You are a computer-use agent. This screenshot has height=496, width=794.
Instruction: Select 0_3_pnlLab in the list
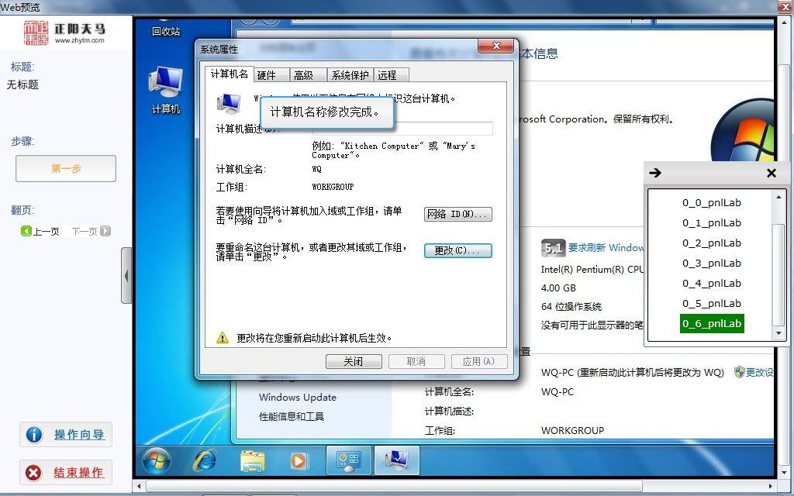coord(712,263)
